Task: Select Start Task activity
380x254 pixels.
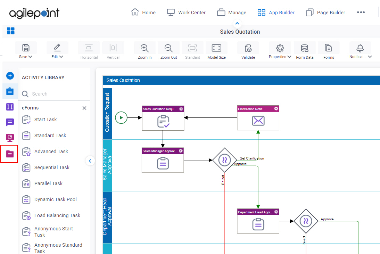Action: (40, 120)
